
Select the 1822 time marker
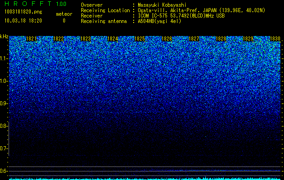pos(59,39)
